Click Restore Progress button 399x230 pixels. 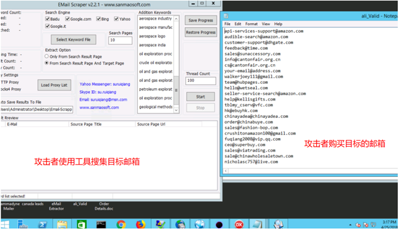201,33
